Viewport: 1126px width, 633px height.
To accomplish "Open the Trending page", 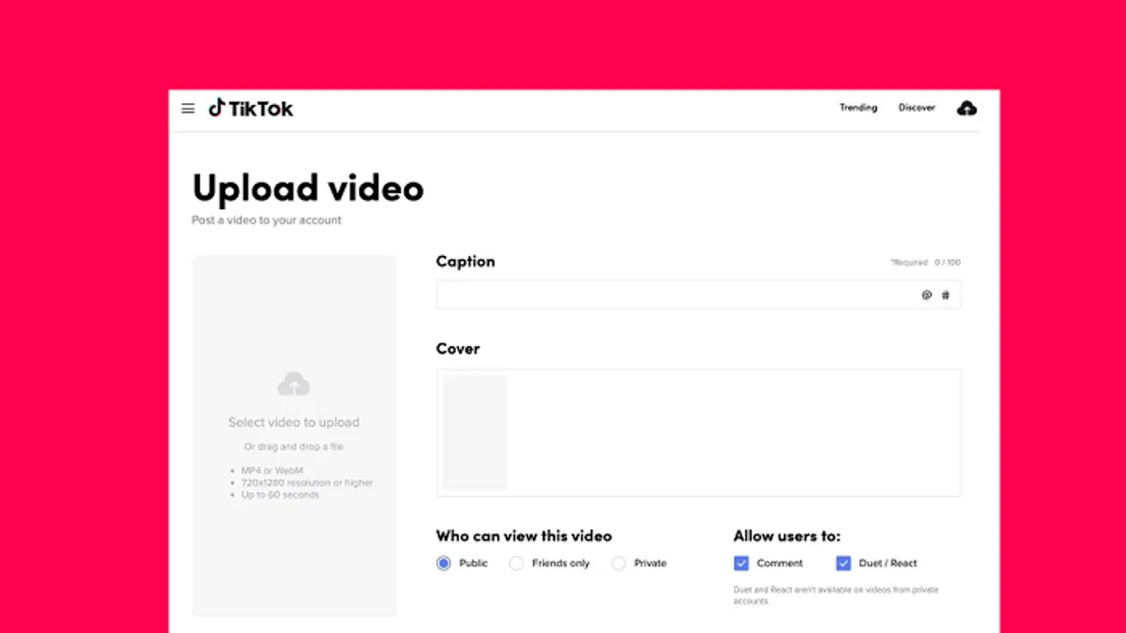I will pos(858,108).
